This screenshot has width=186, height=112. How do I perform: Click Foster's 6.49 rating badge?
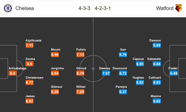pyautogui.click(x=174, y=73)
